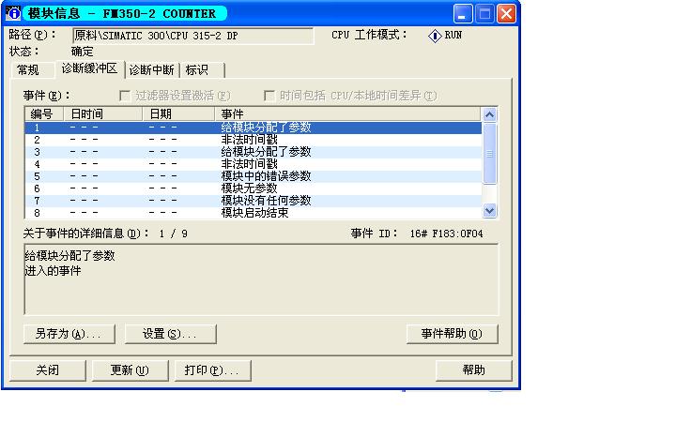
Task: Click the 关闭 button
Action: 48,370
